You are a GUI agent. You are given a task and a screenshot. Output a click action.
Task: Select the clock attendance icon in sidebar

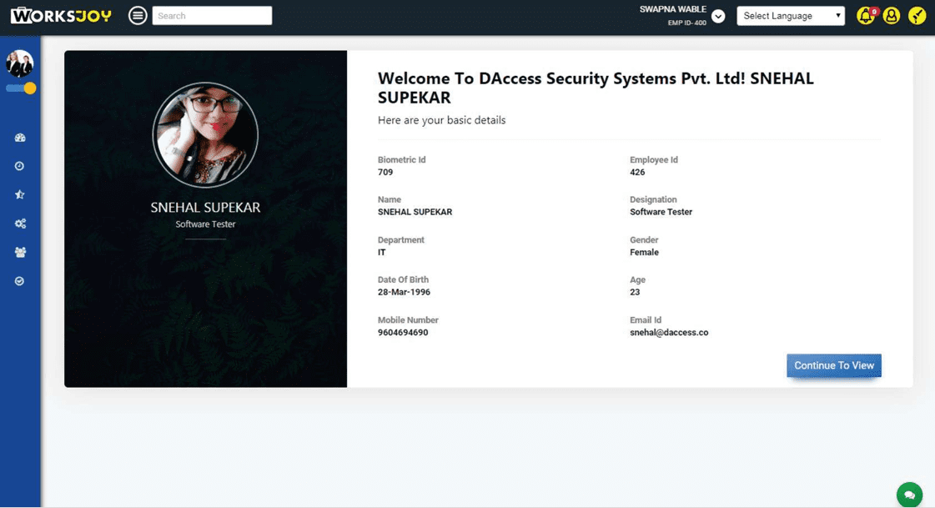pyautogui.click(x=20, y=165)
